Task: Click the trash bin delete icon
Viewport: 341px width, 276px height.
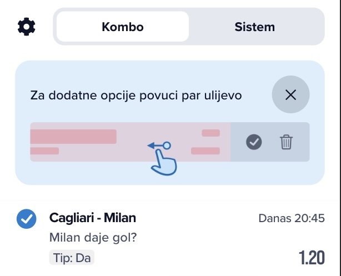Action: tap(286, 142)
